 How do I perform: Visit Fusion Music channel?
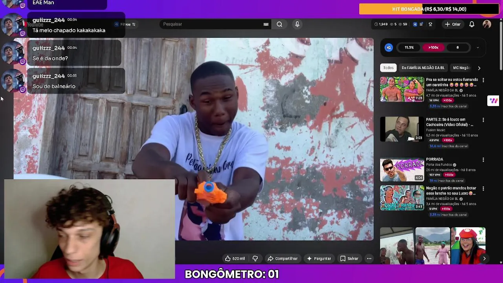coord(435,130)
